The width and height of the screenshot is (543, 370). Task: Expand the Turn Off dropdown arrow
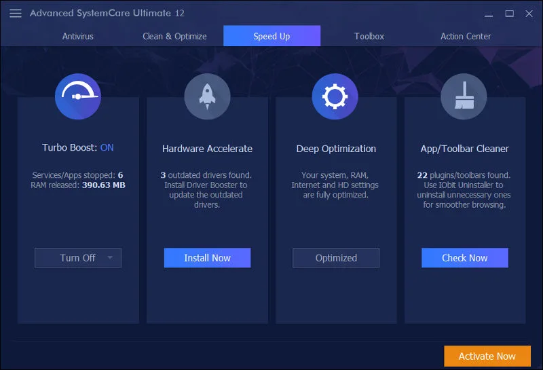coord(110,258)
